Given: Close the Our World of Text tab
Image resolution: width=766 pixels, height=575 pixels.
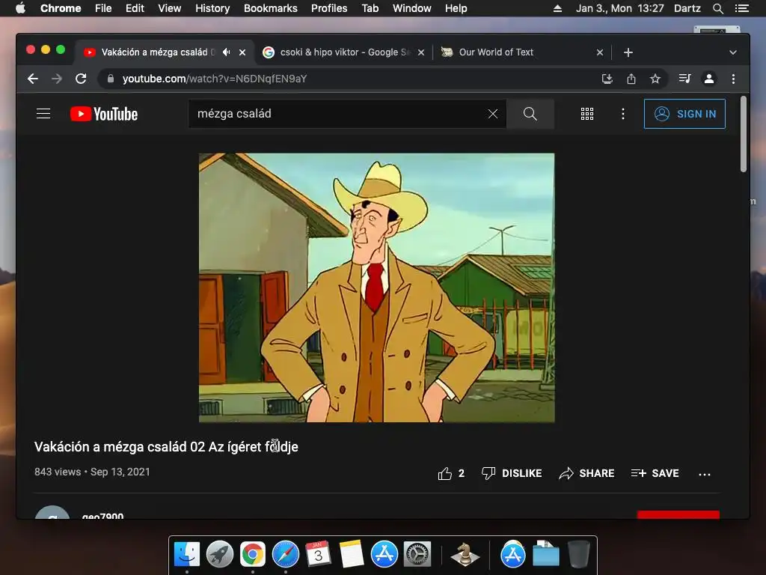Looking at the screenshot, I should point(600,52).
